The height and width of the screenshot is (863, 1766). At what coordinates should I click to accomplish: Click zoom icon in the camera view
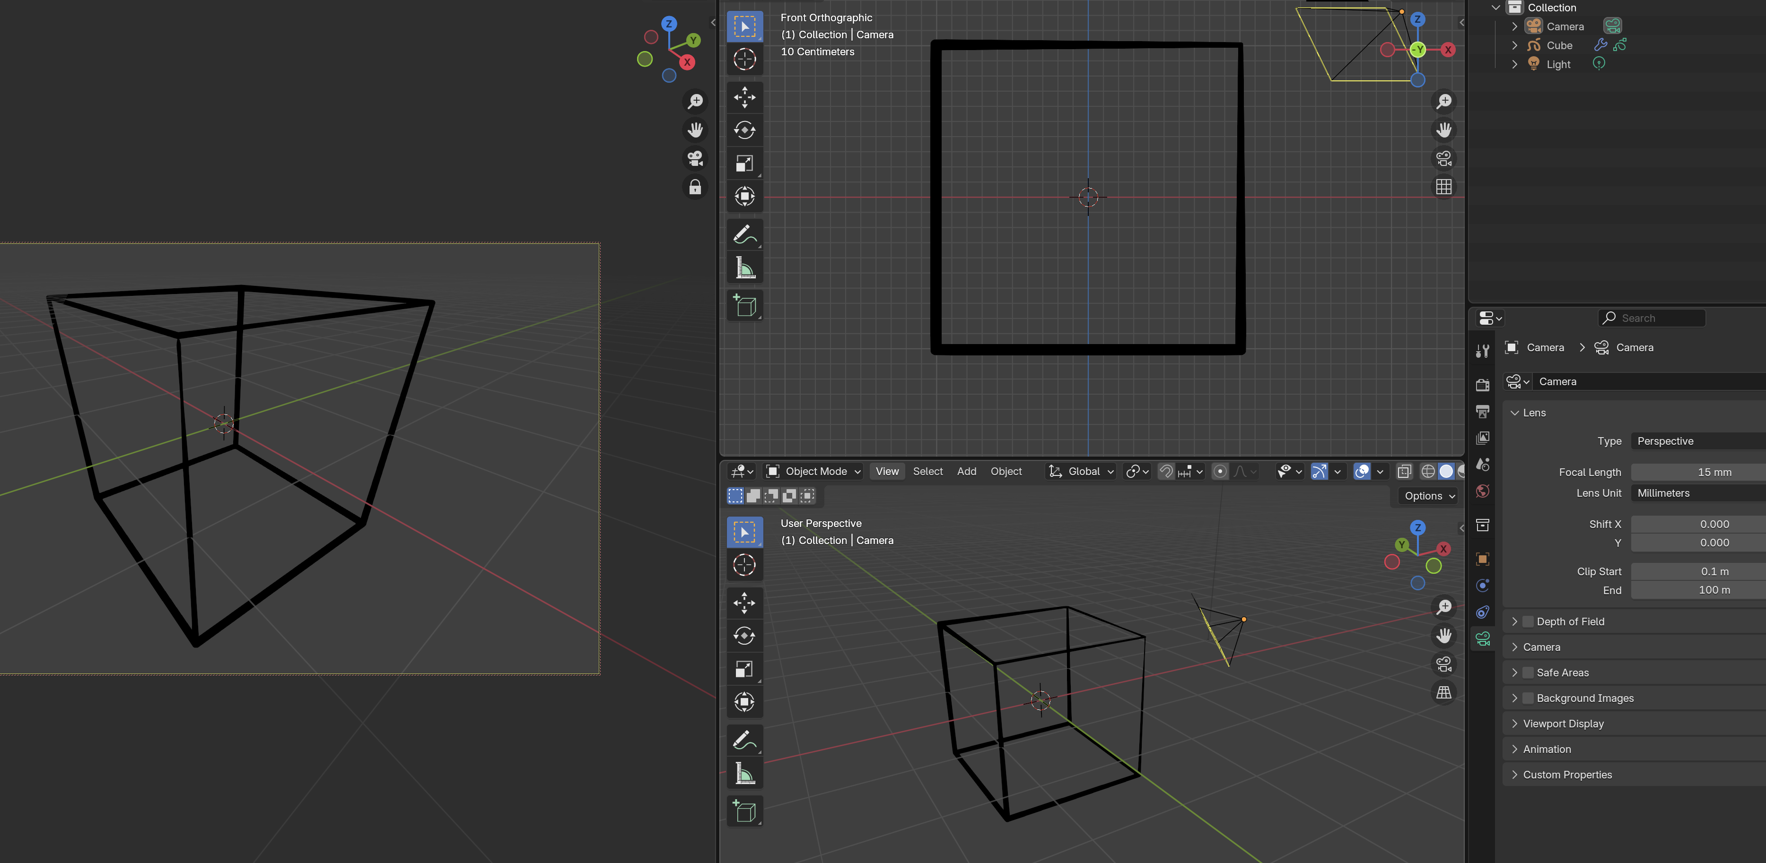click(x=695, y=101)
